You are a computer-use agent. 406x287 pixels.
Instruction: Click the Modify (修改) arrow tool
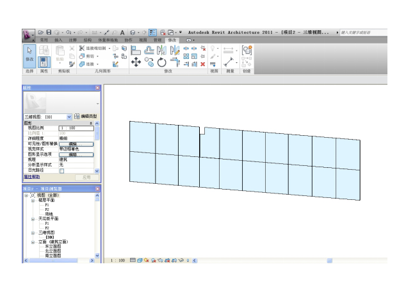pyautogui.click(x=28, y=53)
